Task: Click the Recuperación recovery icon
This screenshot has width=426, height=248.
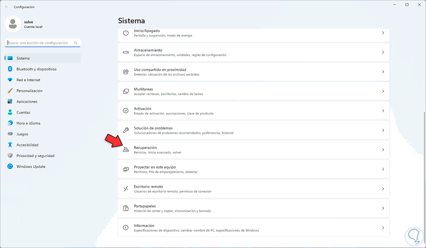Action: point(126,150)
